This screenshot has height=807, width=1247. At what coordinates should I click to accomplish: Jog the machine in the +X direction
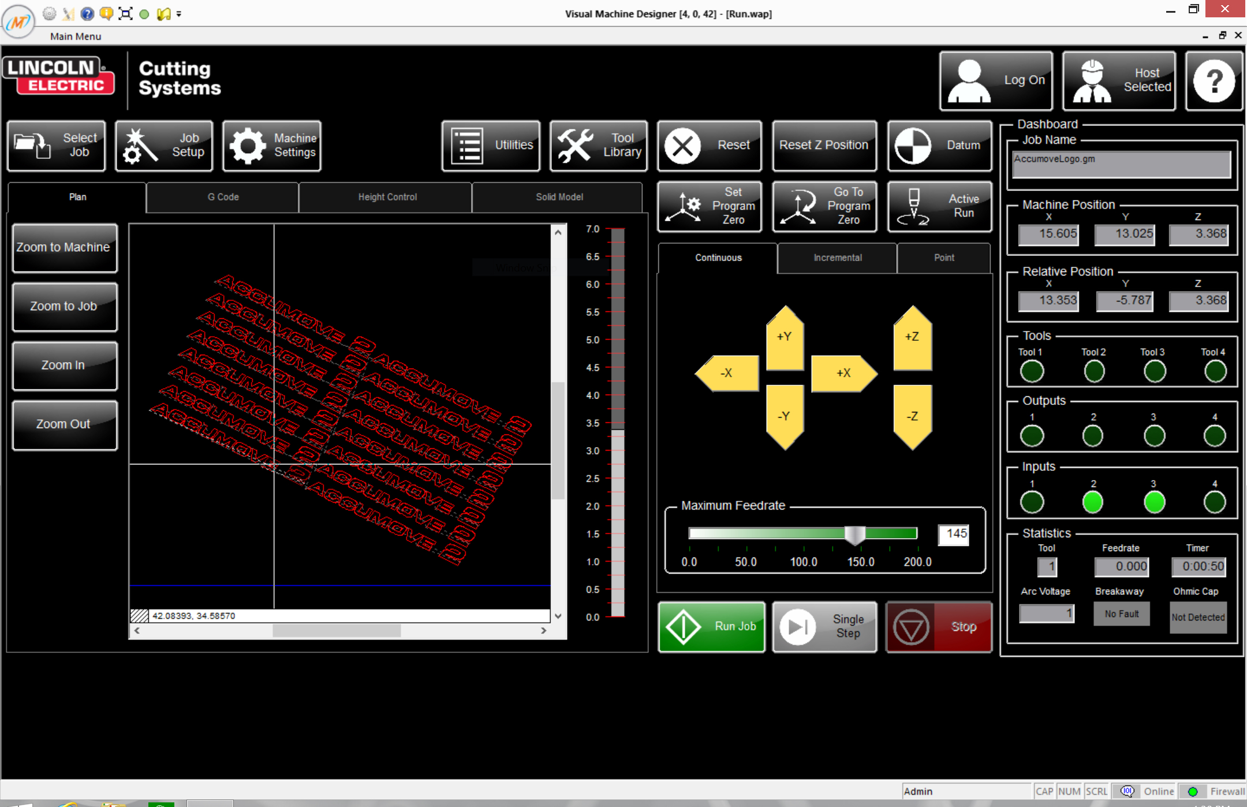[843, 374]
